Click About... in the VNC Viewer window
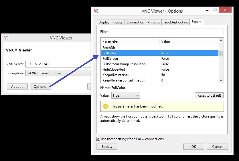 [17, 87]
